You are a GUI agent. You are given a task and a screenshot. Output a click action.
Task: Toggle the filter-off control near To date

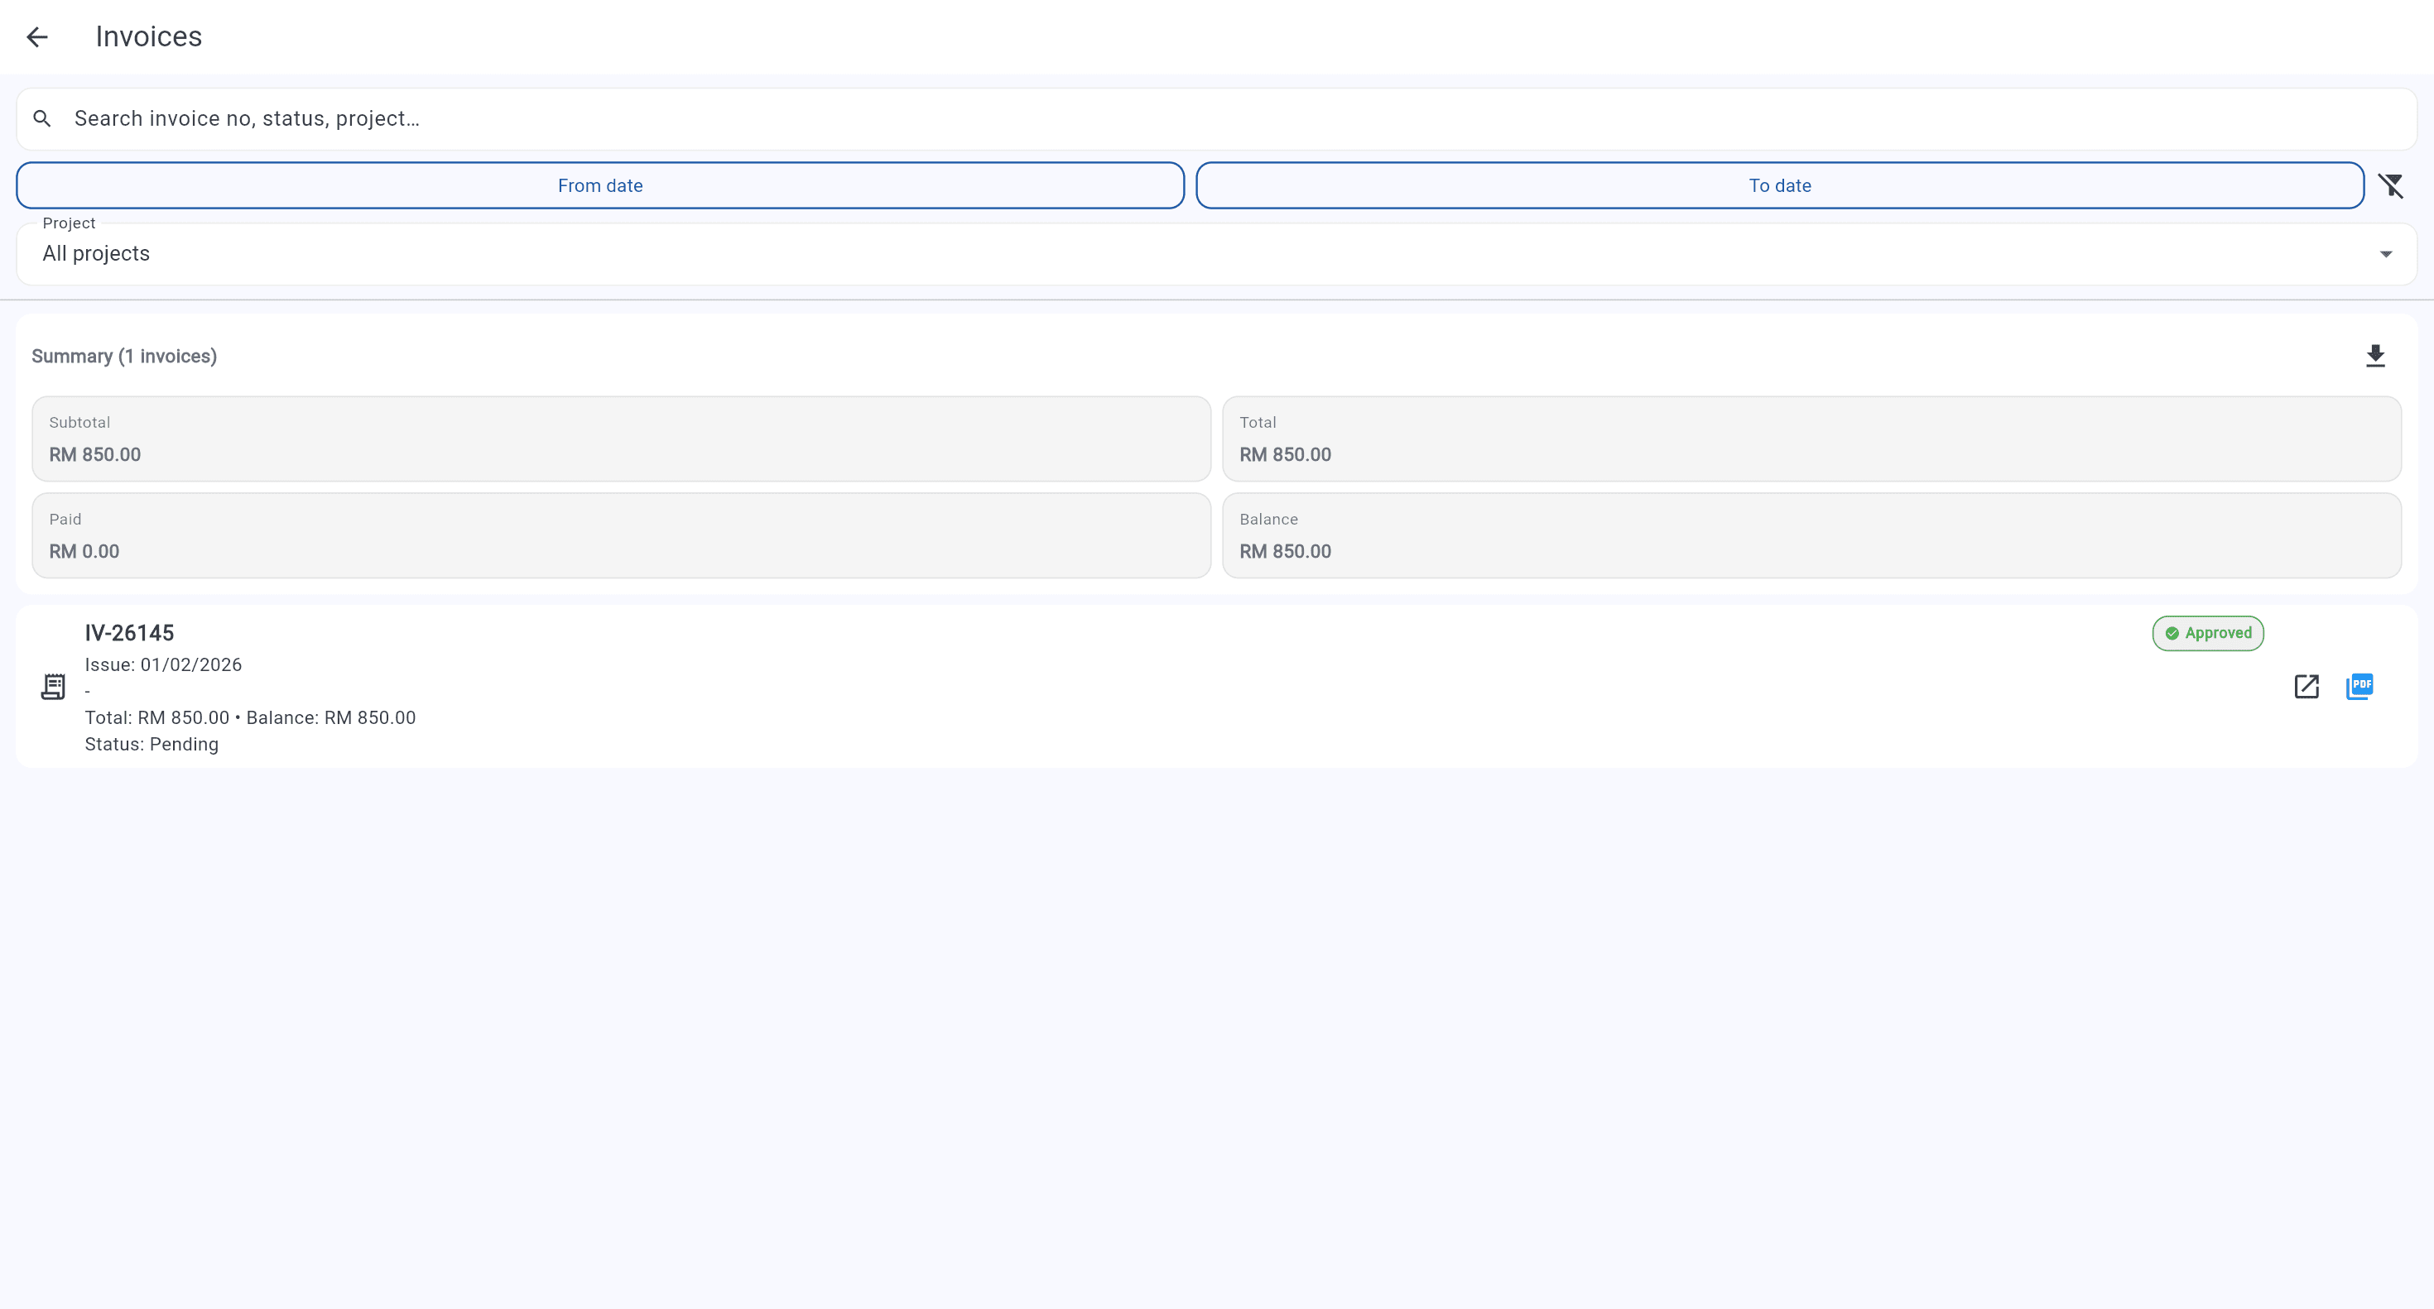point(2392,185)
